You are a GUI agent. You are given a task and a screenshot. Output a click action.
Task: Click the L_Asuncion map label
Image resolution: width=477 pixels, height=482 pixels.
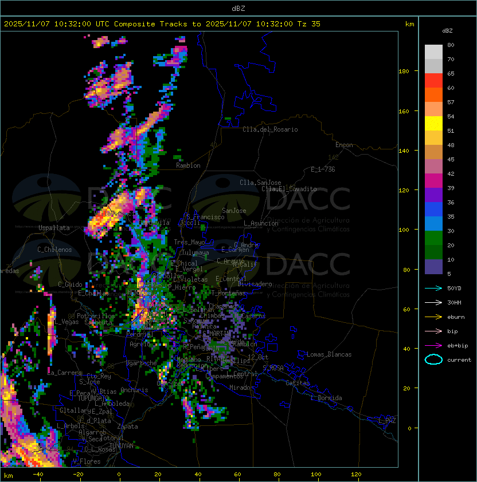pyautogui.click(x=261, y=223)
